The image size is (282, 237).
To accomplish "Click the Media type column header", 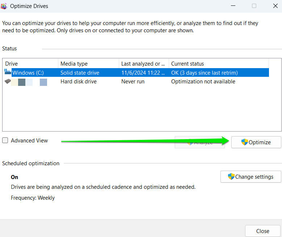I will (88, 63).
